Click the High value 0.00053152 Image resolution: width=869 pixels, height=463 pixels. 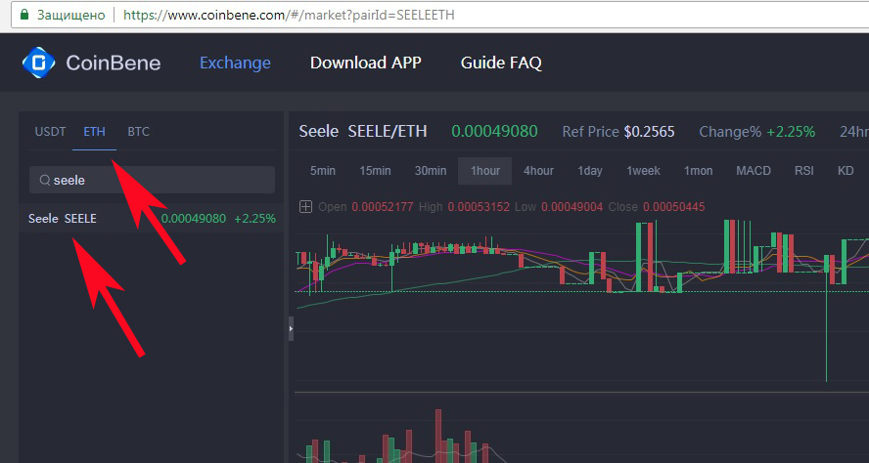click(479, 207)
